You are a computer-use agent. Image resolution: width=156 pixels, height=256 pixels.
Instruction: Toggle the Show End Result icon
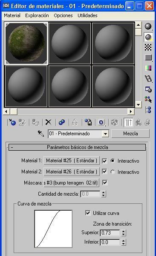pyautogui.click(x=128, y=122)
